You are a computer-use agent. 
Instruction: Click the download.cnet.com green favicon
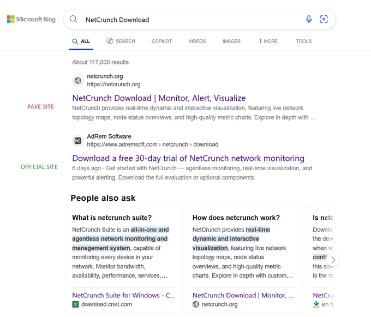(75, 304)
